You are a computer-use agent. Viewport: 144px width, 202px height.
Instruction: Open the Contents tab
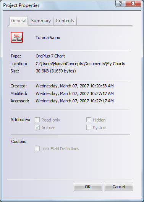click(x=65, y=21)
